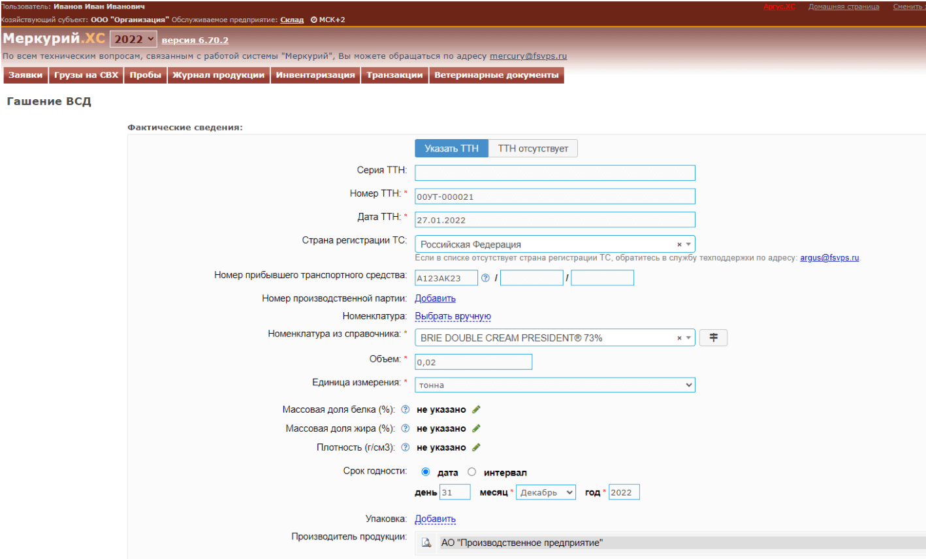The image size is (926, 559).
Task: Open the Аргус.ХС link in top bar
Action: point(779,7)
